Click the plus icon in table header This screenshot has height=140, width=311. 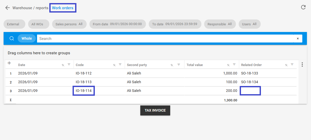coord(9,63)
